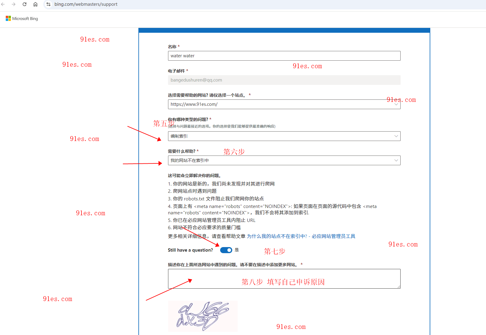Image resolution: width=486 pixels, height=335 pixels.
Task: Click the problem description text area
Action: (x=284, y=279)
